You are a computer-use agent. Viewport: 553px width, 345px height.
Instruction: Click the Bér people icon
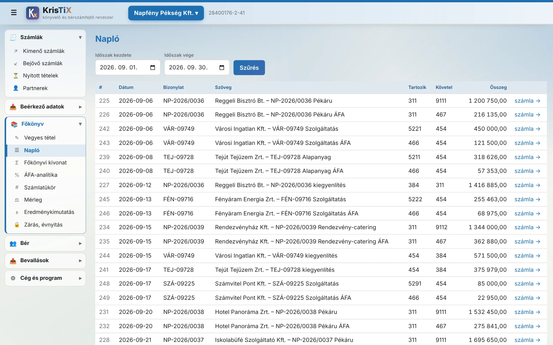13,244
